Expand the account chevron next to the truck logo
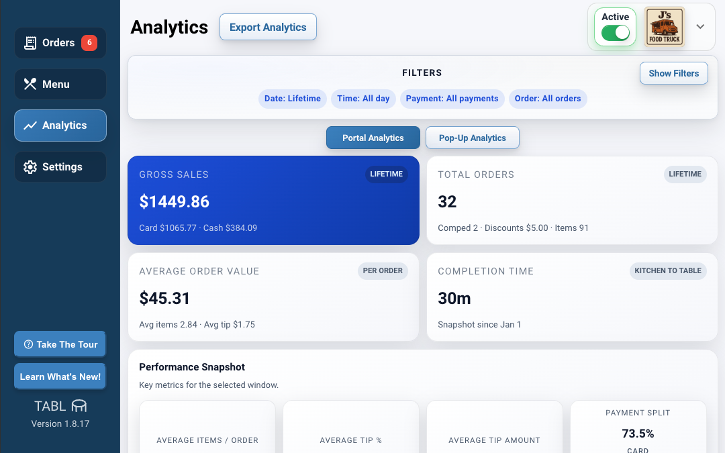Viewport: 725px width, 453px height. [700, 27]
